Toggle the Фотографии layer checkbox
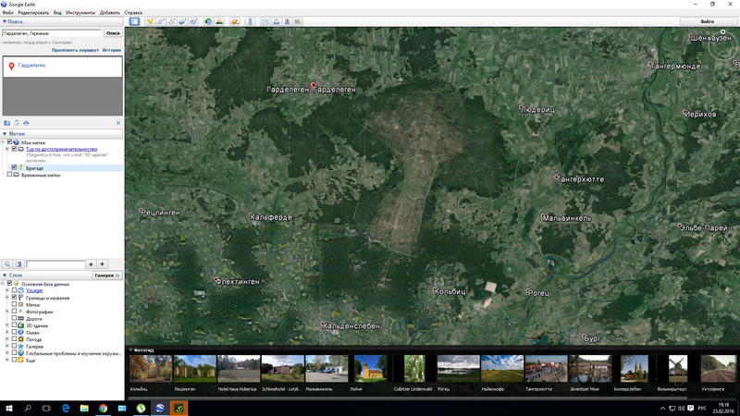The image size is (740, 416). coord(14,312)
